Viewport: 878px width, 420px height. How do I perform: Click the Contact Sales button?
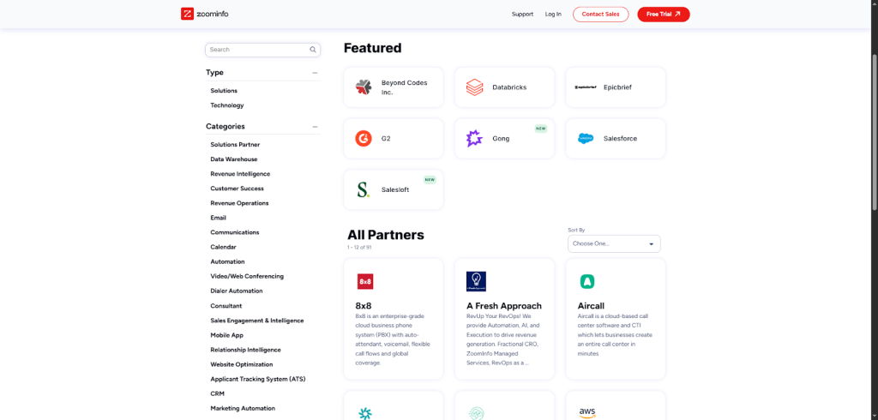(600, 15)
